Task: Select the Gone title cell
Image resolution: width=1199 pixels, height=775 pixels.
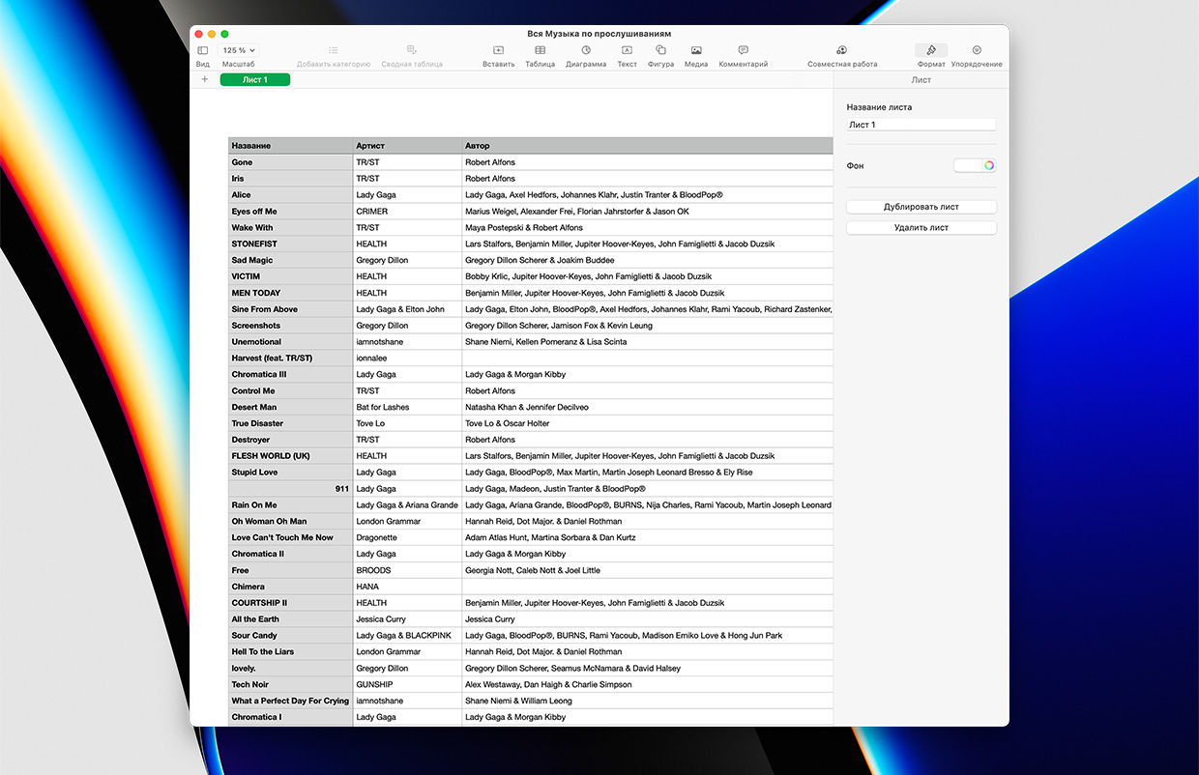Action: click(x=290, y=162)
